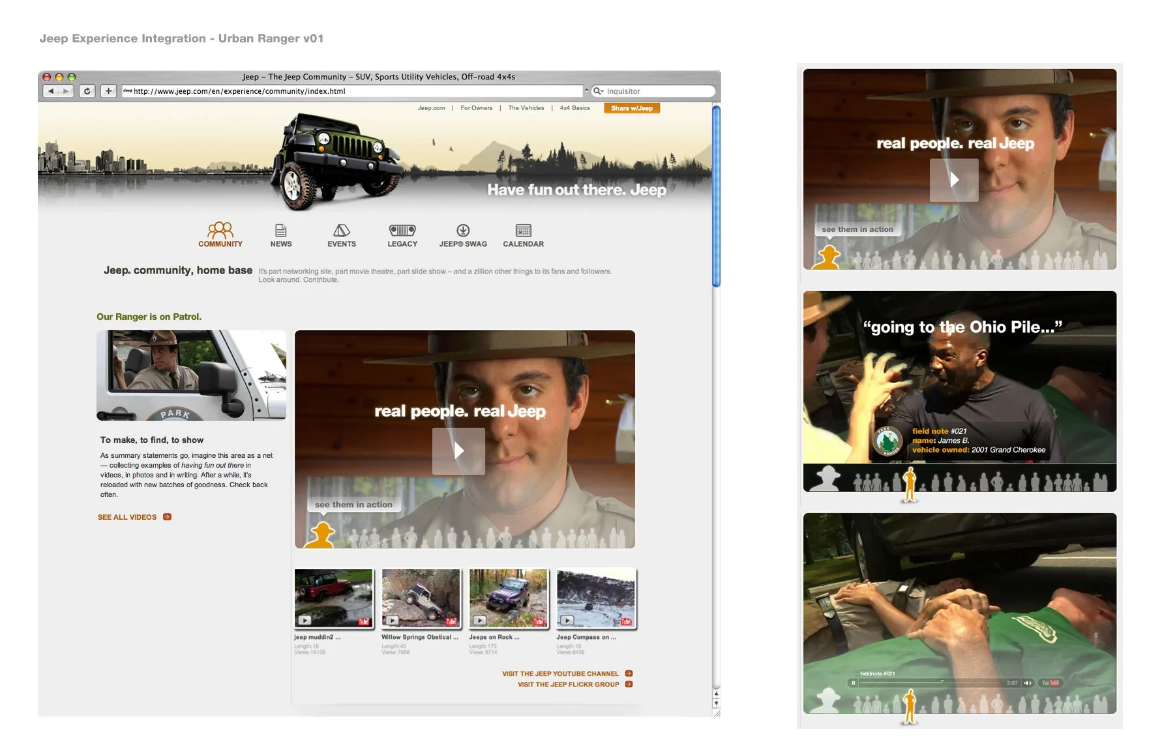Open the For Owners top link
Viewport: 1162px width, 749px height.
point(476,108)
